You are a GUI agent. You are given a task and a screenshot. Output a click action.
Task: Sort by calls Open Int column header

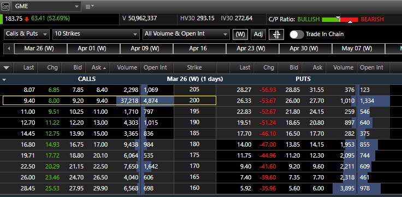click(x=157, y=67)
